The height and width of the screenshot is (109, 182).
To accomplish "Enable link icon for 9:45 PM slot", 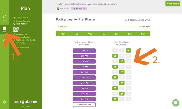I will coord(122,99).
